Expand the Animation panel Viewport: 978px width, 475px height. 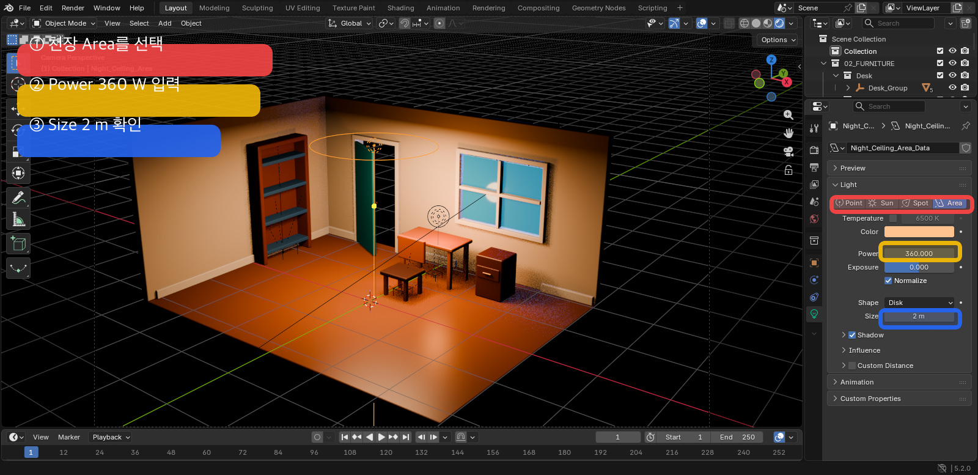pos(899,382)
